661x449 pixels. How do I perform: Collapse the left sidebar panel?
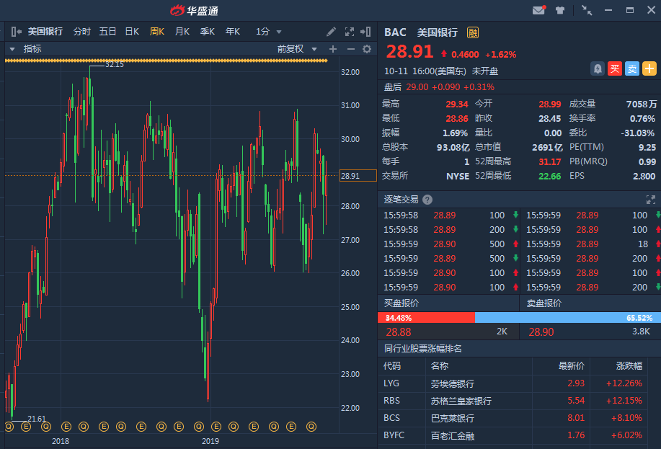pyautogui.click(x=16, y=32)
